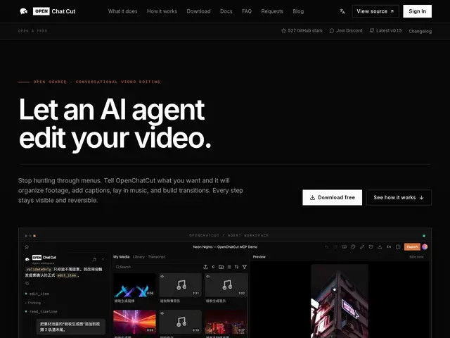450x338 pixels.
Task: Click the neon building preview video
Action: (x=340, y=301)
